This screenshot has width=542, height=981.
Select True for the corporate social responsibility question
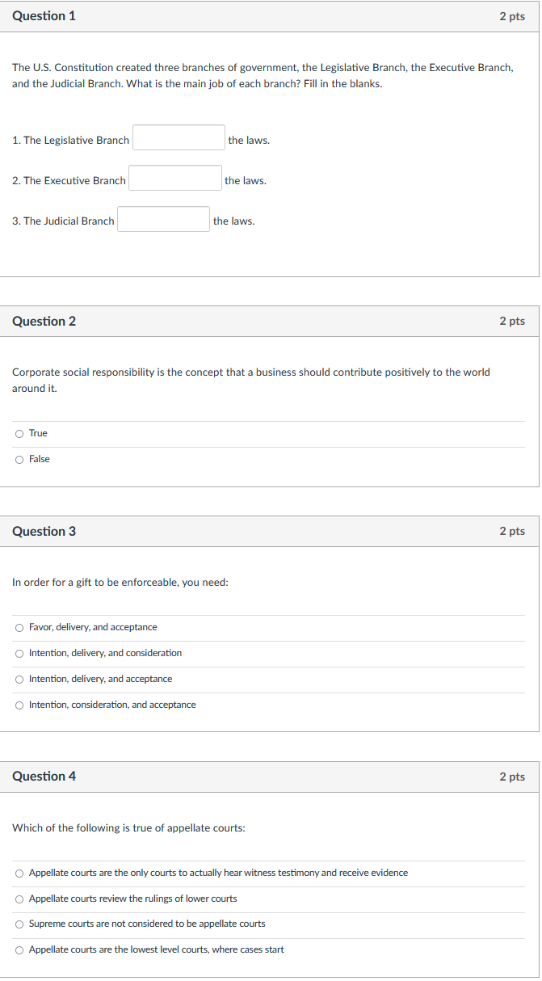tap(19, 433)
